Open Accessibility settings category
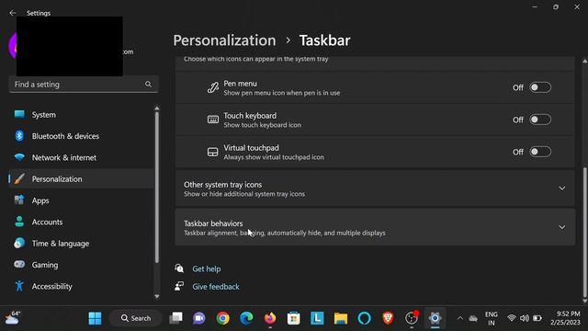The height and width of the screenshot is (331, 588). (x=81, y=286)
